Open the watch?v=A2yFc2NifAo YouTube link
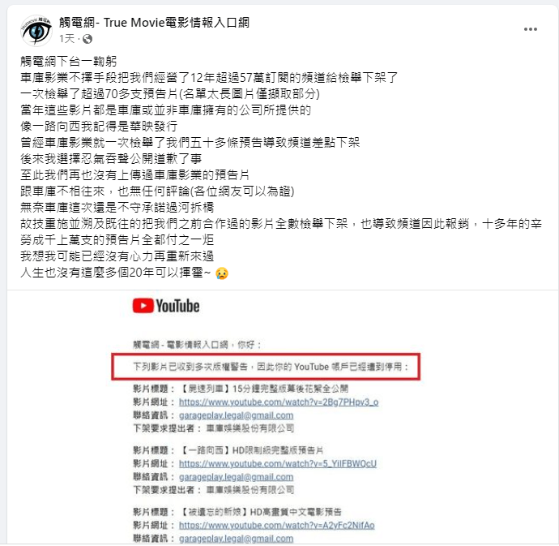 pos(276,525)
